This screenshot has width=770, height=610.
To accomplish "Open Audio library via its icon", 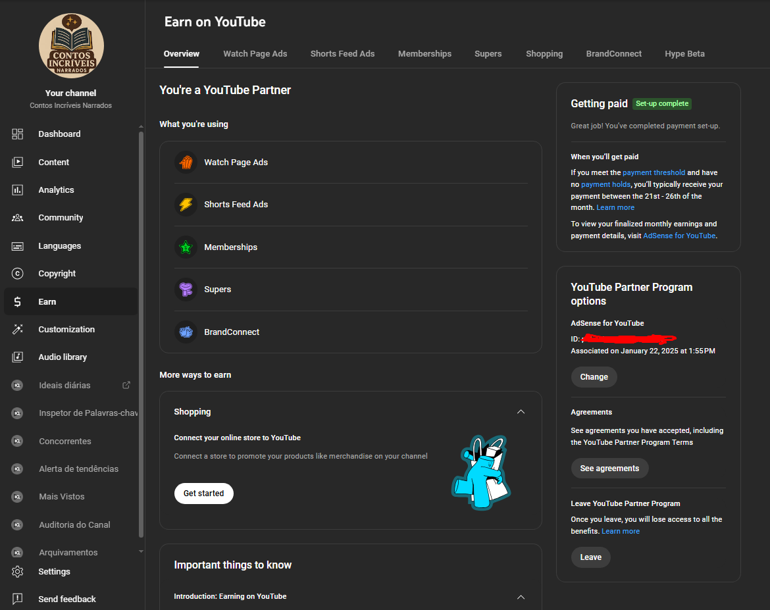I will 18,357.
